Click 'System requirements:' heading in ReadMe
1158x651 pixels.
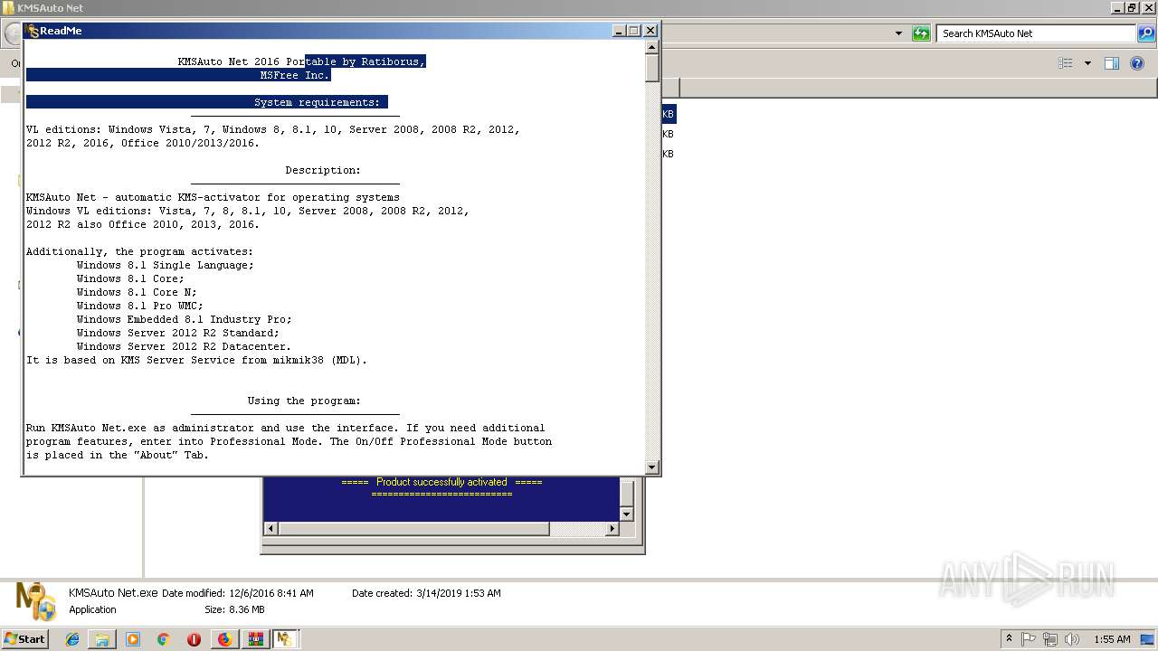[318, 102]
